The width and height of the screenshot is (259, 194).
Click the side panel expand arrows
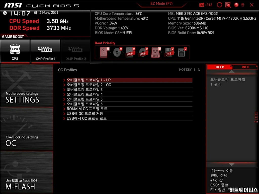[x=256, y=122]
